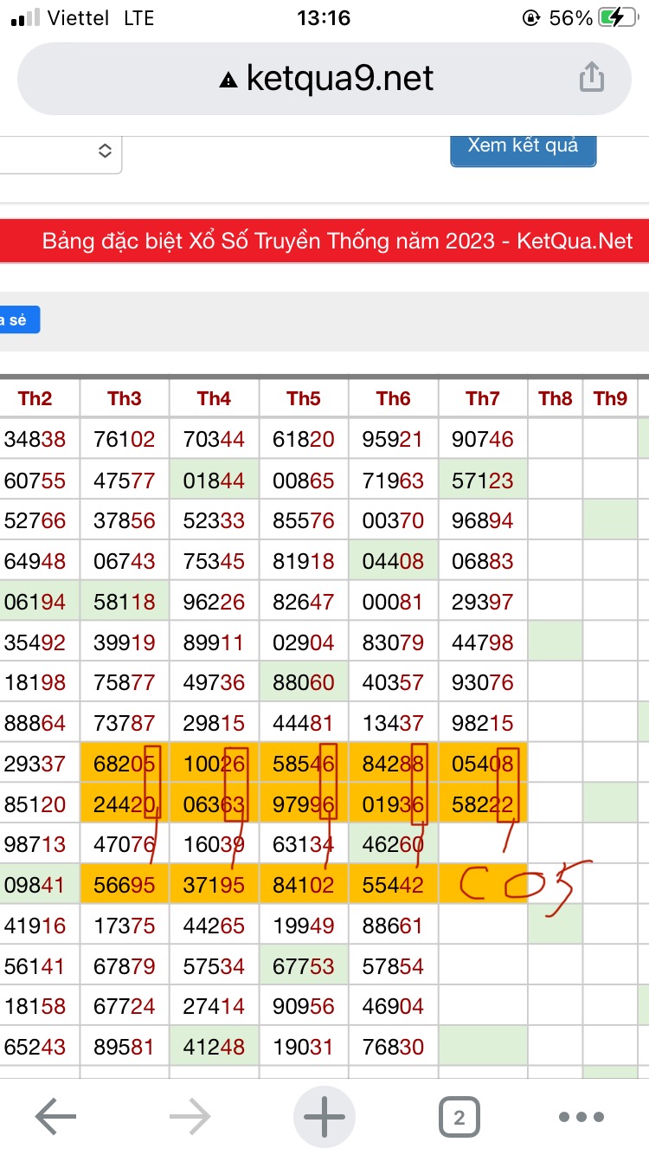This screenshot has width=649, height=1155.
Task: Open a new tab with plus button
Action: [x=324, y=1117]
